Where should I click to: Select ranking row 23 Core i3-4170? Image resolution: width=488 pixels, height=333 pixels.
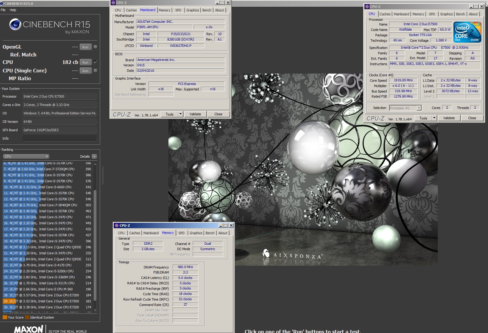click(48, 265)
